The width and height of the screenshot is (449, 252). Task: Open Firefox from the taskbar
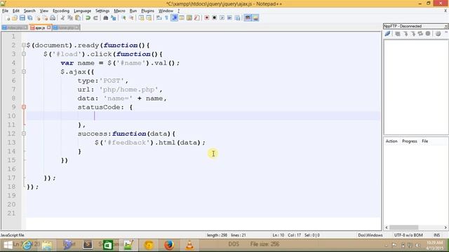pyautogui.click(x=169, y=245)
